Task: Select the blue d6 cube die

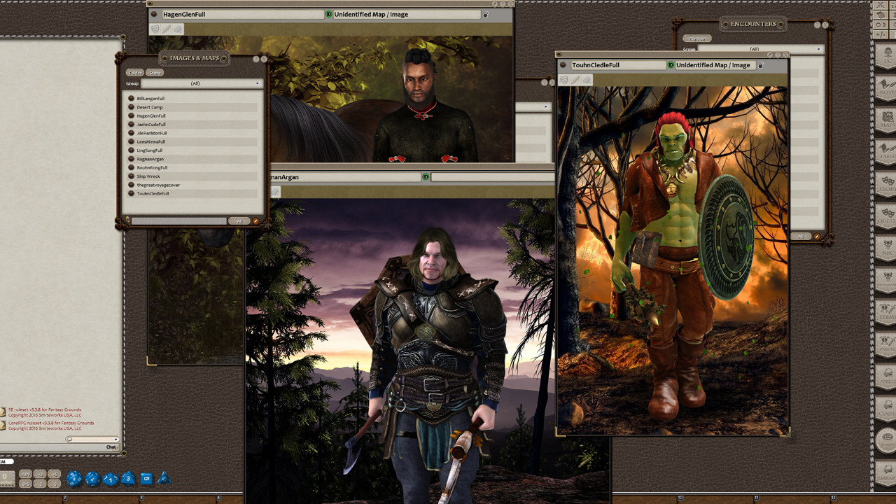Action: coord(146,479)
